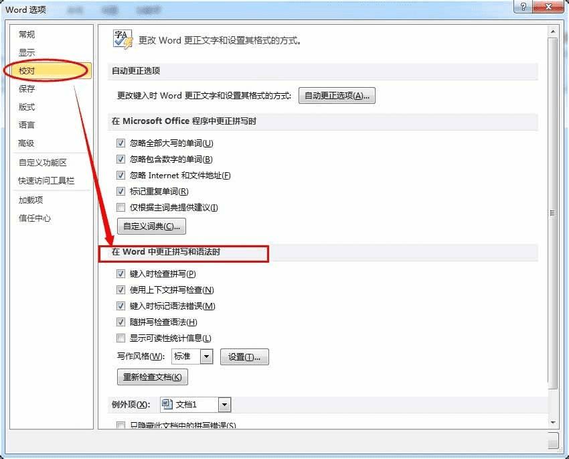
Task: Uncheck 键入时检查拼写 option
Action: pos(120,273)
